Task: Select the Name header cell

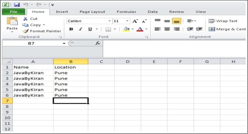Action: coord(33,67)
